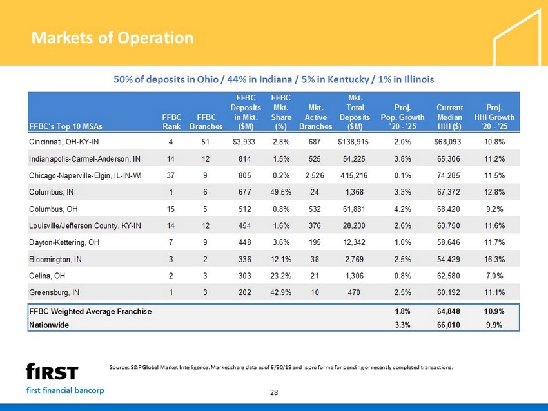Click Chicago's market total deposits '415,216'
Screen dimensions: 548x411
(354, 175)
